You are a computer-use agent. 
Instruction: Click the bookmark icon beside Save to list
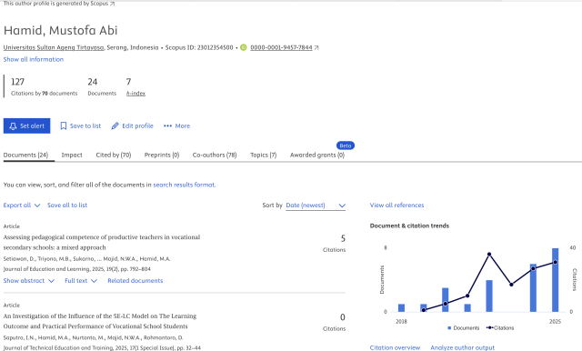pyautogui.click(x=64, y=126)
